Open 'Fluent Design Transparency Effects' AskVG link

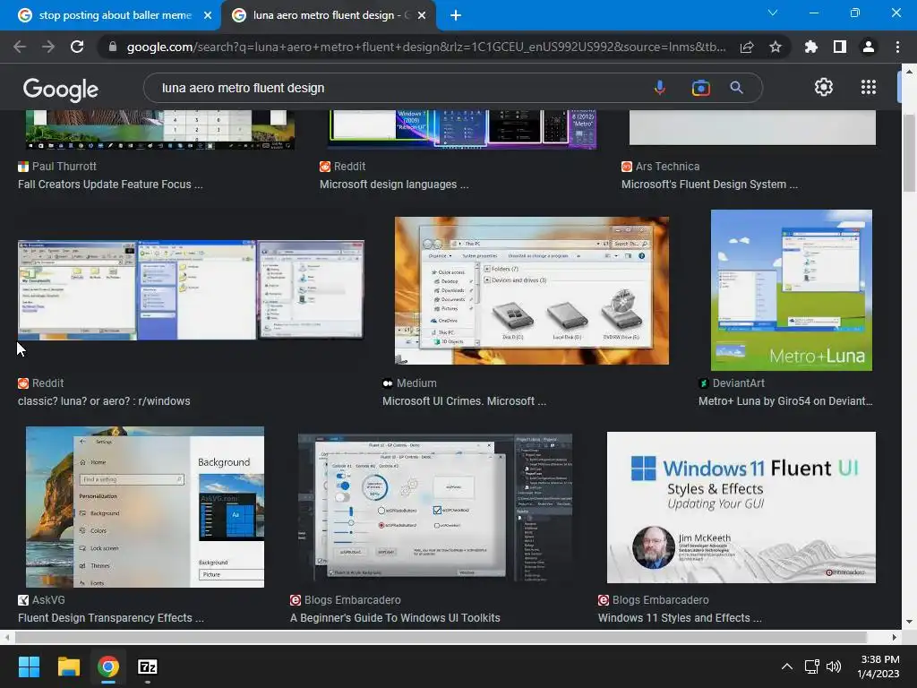pyautogui.click(x=111, y=618)
